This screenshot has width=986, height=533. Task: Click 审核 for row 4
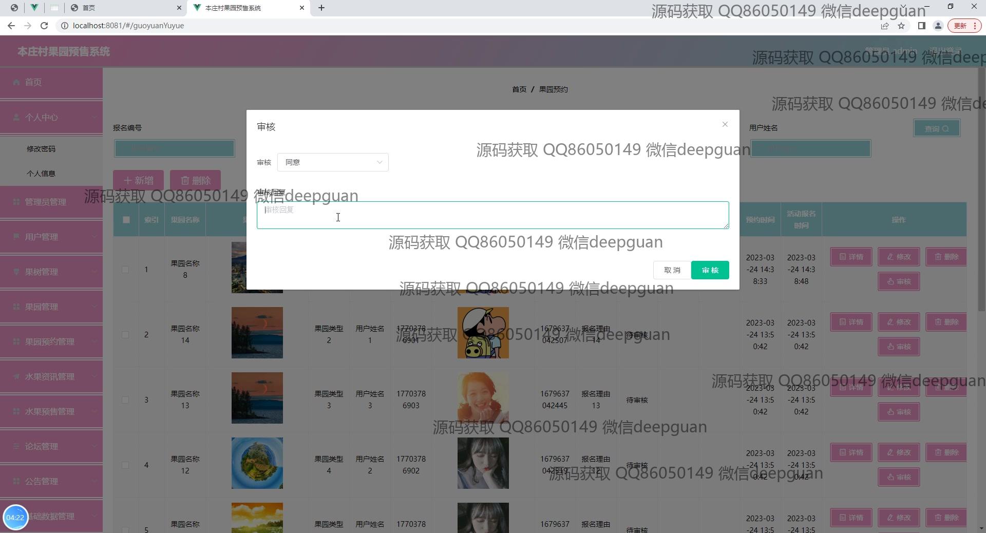899,477
